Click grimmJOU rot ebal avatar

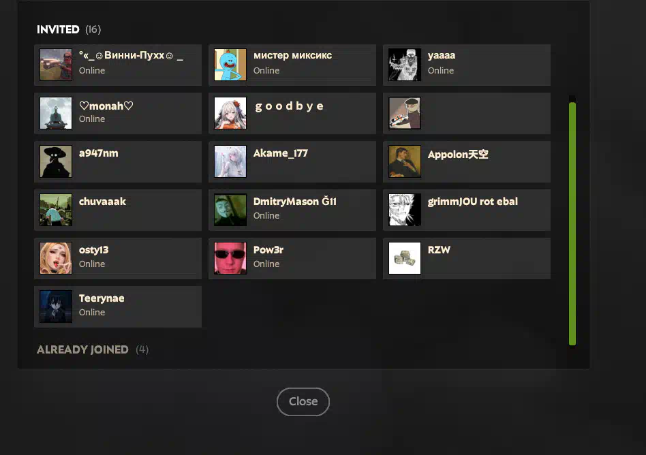tap(405, 210)
